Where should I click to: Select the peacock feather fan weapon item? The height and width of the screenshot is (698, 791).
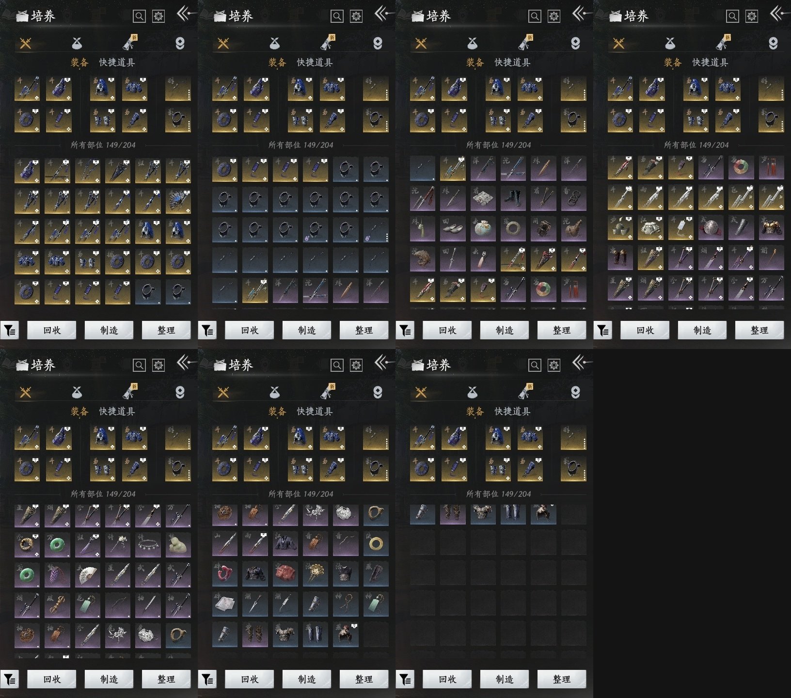178,199
